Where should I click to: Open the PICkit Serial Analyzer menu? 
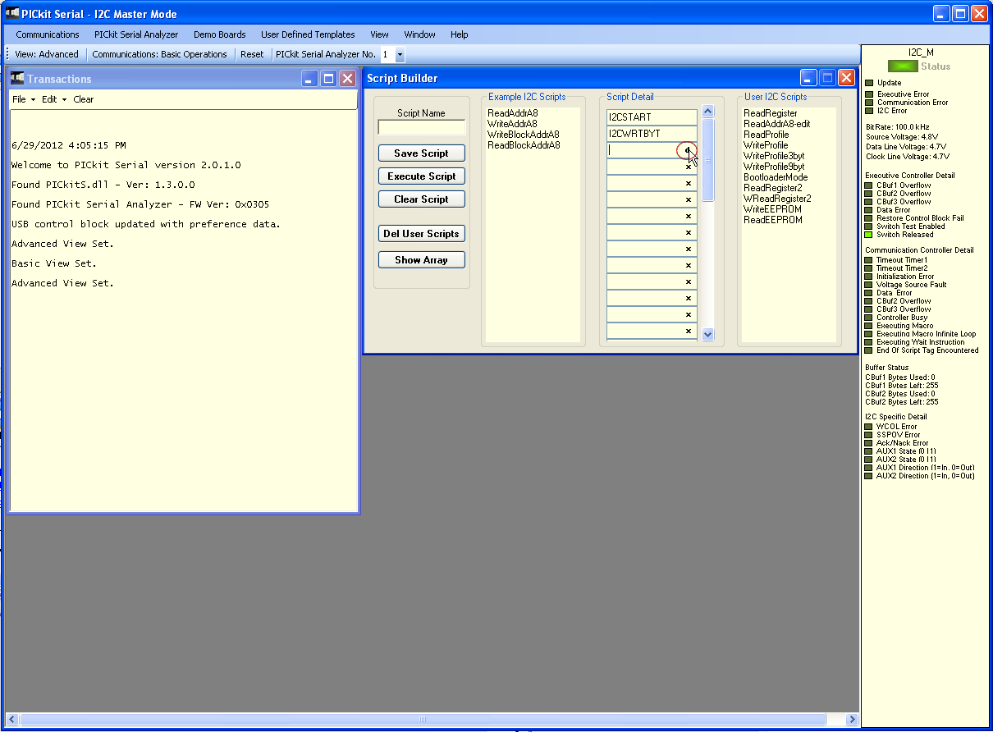point(136,34)
